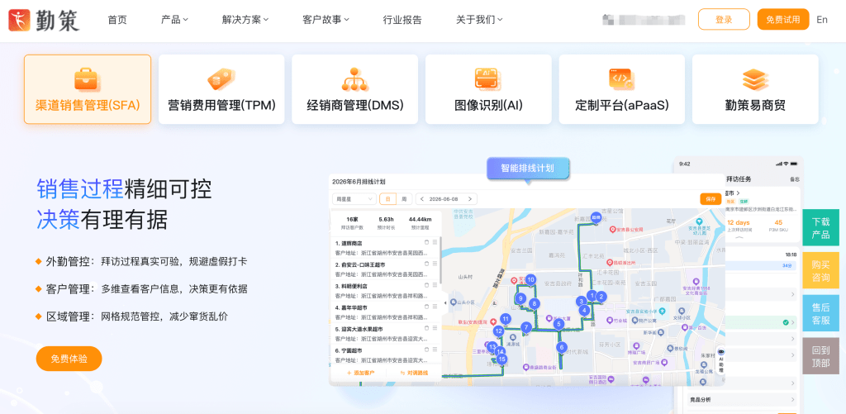The width and height of the screenshot is (846, 414).
Task: Collapse the customer list panel with the arrow
Action: pos(444,302)
